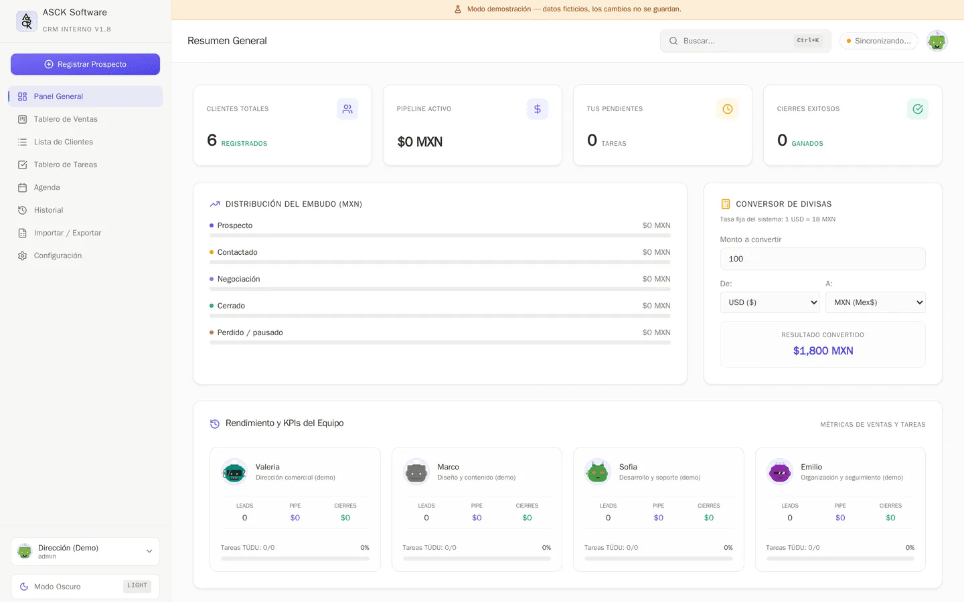Click the Negociación funnel stage label
Viewport: 964px width, 602px height.
(x=238, y=279)
